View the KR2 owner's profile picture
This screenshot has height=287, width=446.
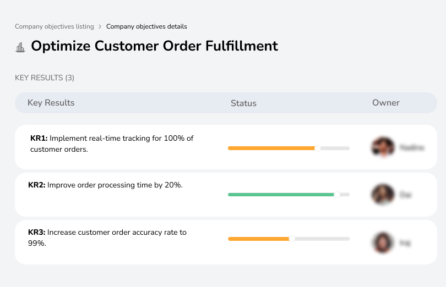coord(383,195)
